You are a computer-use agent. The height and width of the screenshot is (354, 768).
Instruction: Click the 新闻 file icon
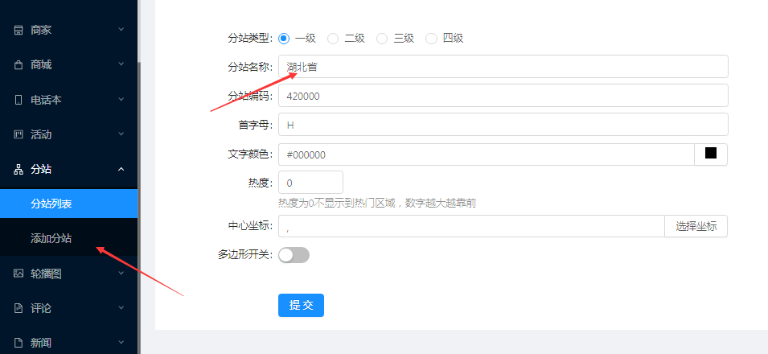tap(18, 343)
